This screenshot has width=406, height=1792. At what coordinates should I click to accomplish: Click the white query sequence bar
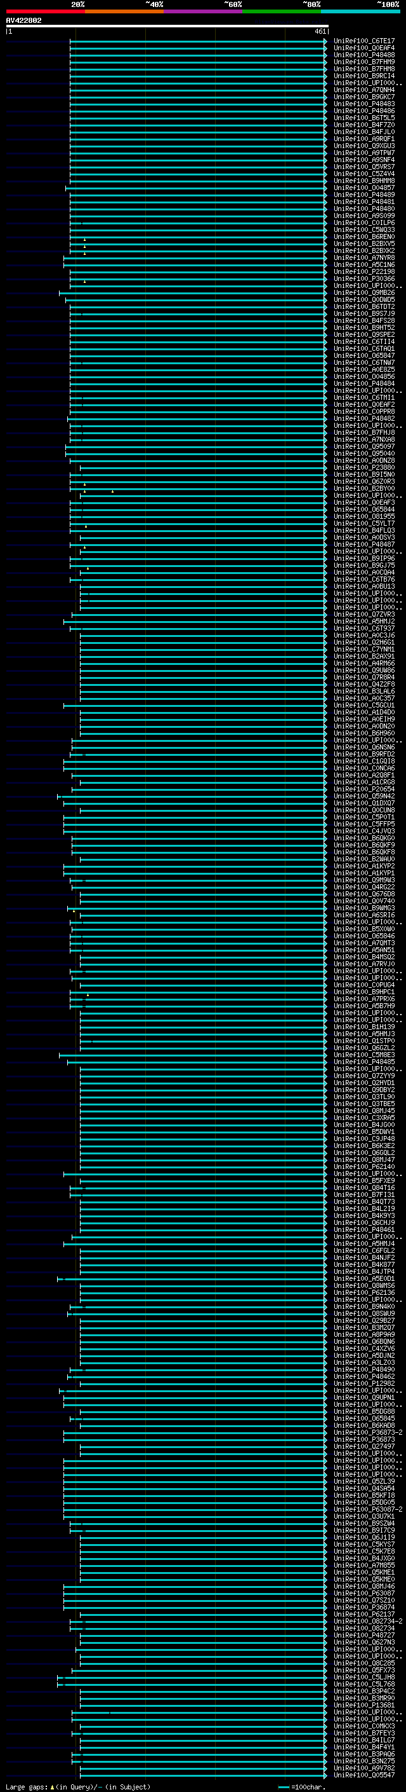(167, 27)
